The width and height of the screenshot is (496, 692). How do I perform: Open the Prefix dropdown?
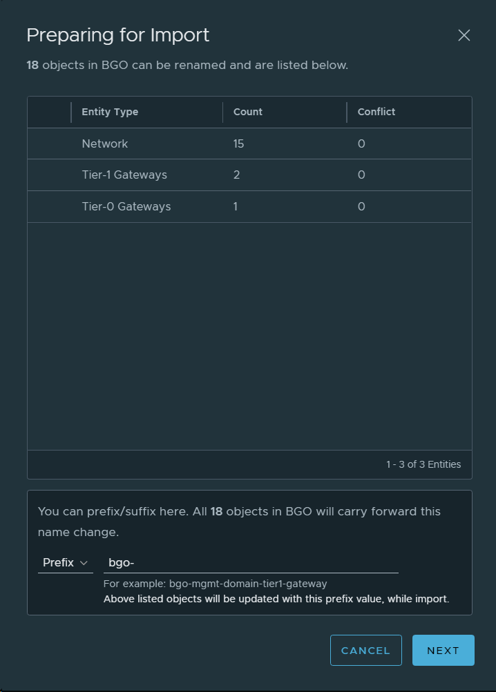click(x=65, y=563)
